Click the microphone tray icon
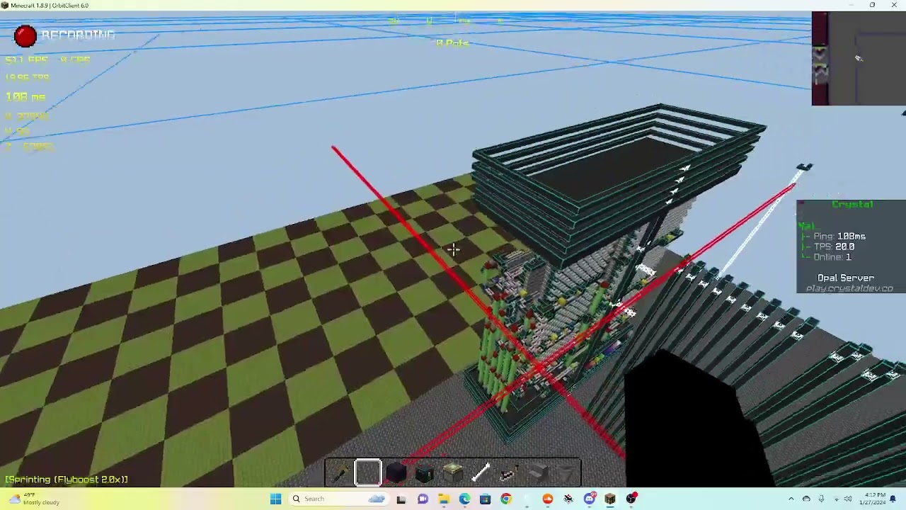This screenshot has width=906, height=510. (x=821, y=499)
